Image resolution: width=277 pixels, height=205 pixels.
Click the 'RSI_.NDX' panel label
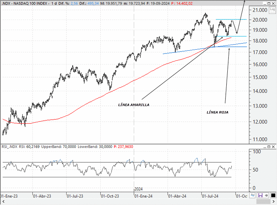10,147
